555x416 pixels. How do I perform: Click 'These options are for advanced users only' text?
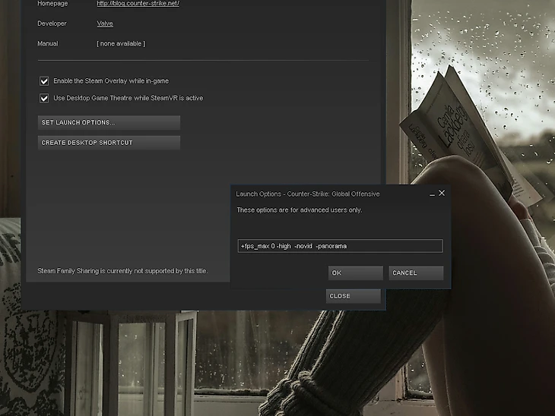(x=300, y=210)
